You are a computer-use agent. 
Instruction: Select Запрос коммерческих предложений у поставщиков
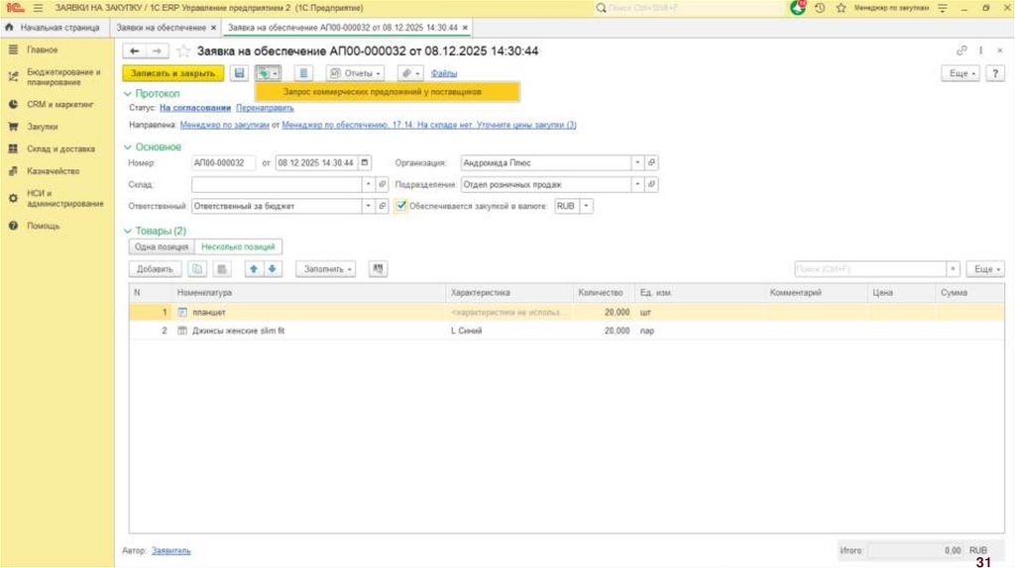[388, 92]
